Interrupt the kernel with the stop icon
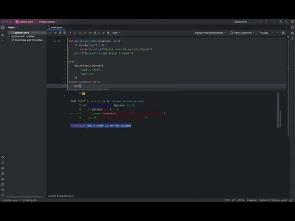 pyautogui.click(x=90, y=33)
